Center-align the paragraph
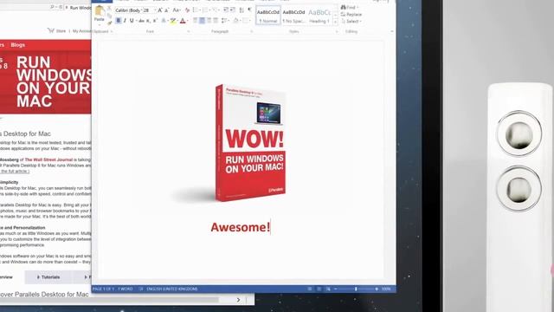This screenshot has width=554, height=312. coord(202,20)
